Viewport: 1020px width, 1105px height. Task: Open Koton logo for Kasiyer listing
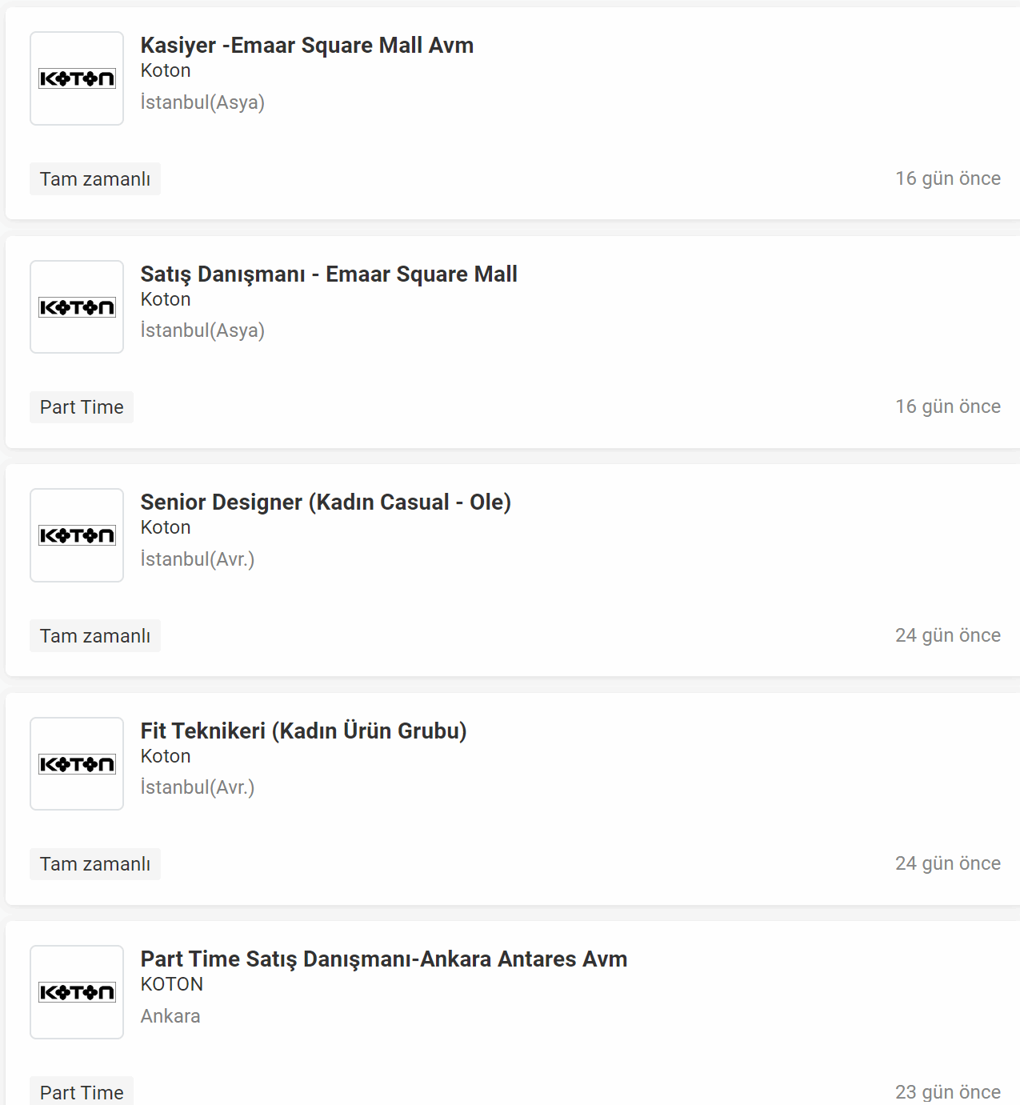click(77, 78)
